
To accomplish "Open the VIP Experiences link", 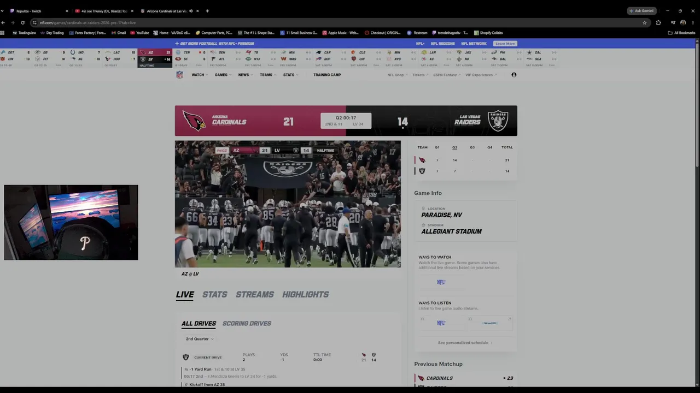I will click(x=481, y=75).
